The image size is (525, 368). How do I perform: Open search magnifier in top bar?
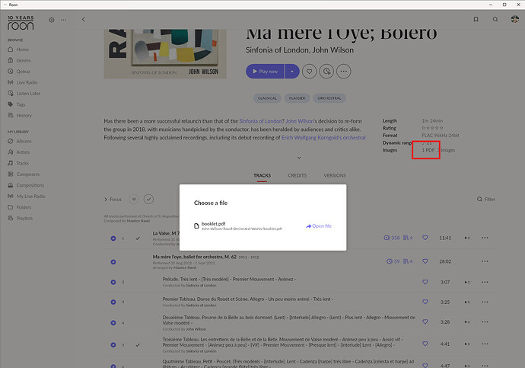[495, 20]
